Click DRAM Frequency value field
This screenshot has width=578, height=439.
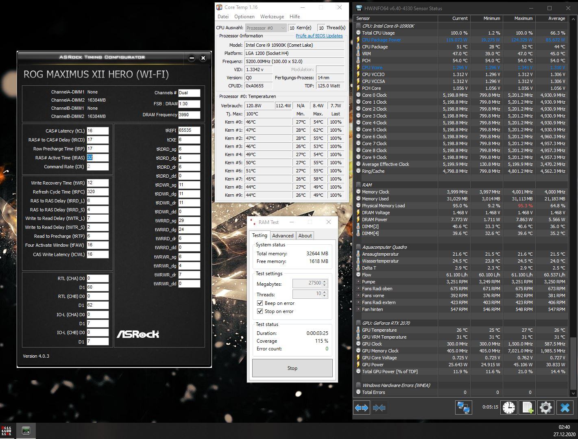point(189,115)
